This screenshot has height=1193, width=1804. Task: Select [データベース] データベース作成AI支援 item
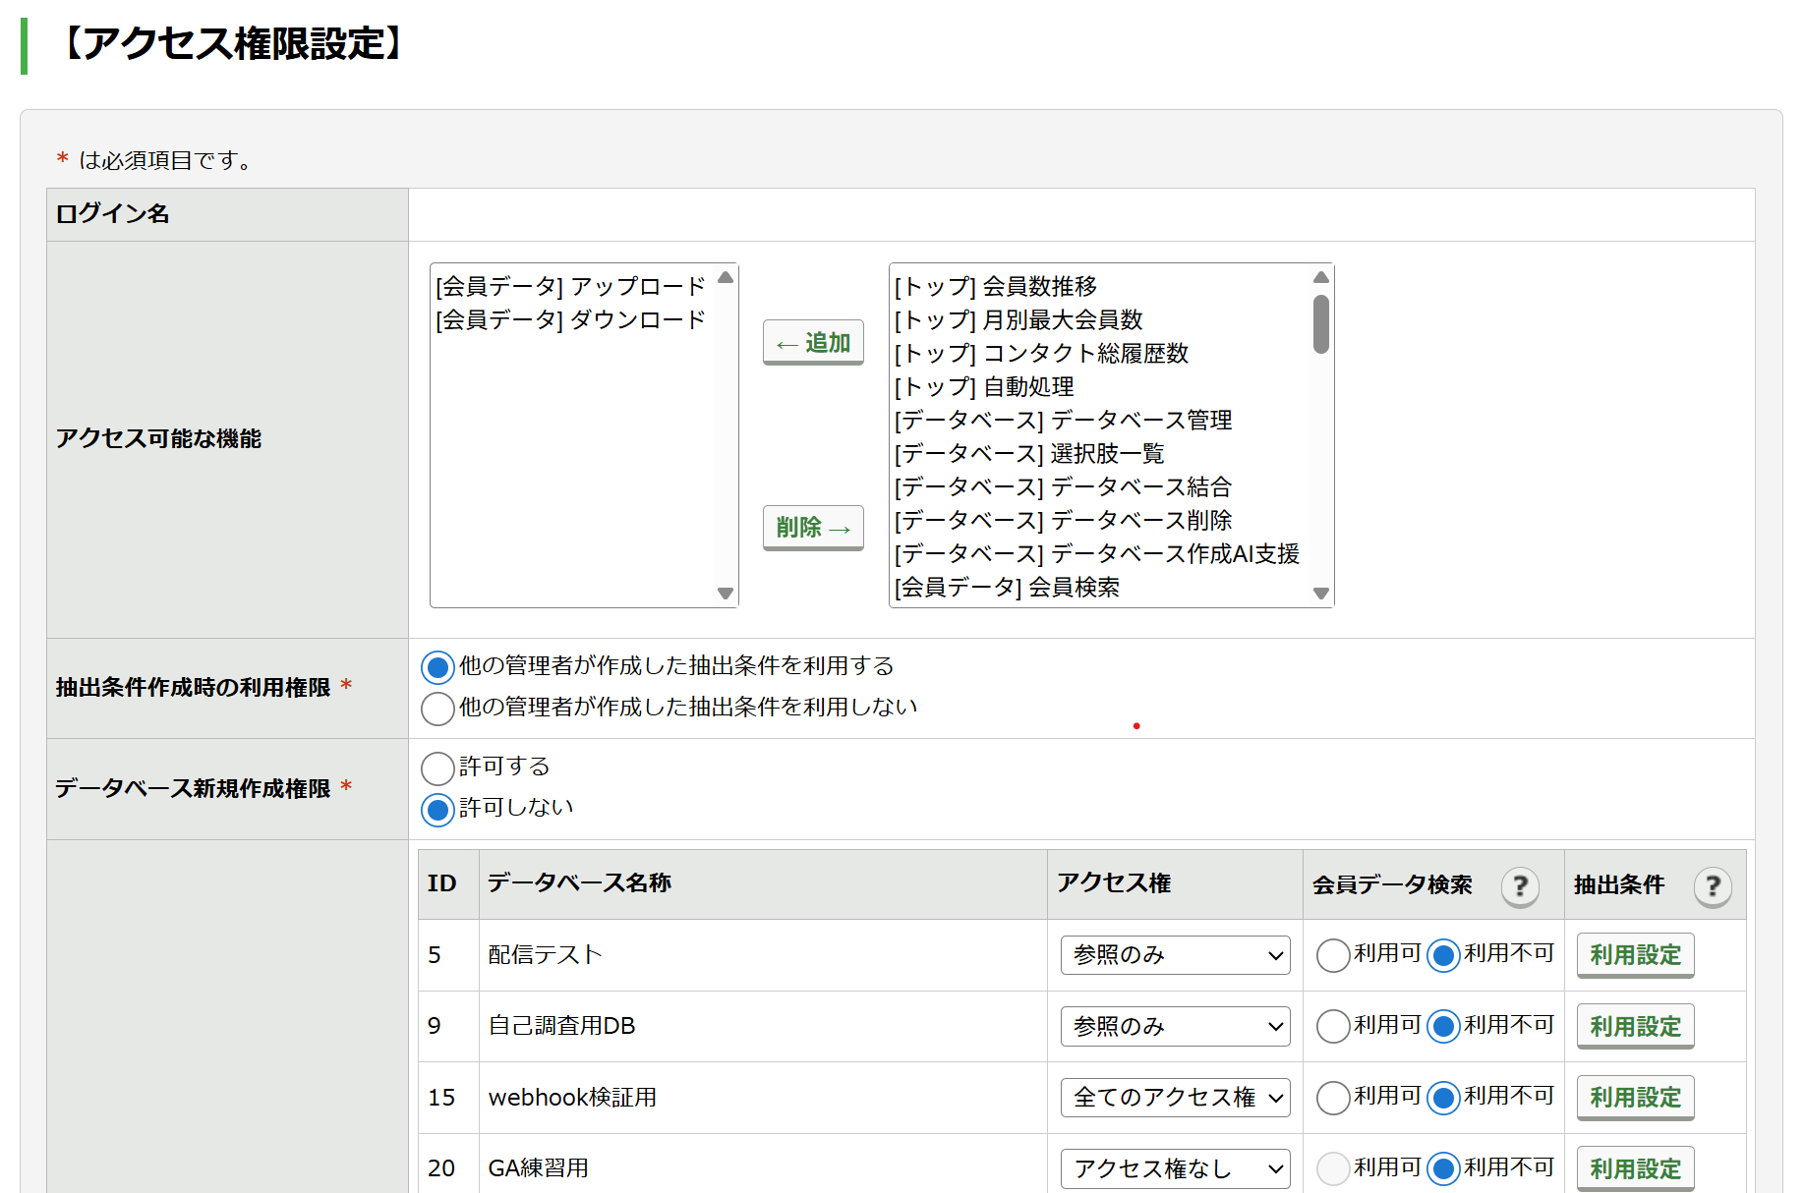(x=1100, y=553)
